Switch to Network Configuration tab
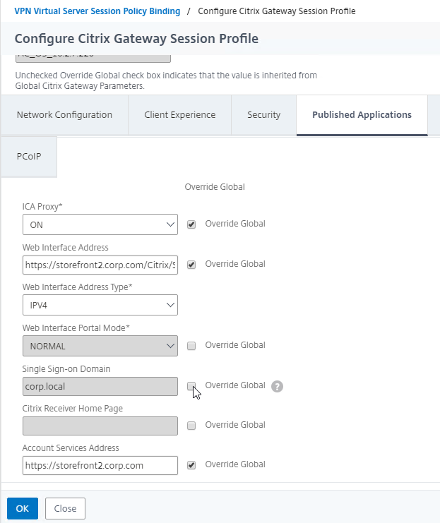440x523 pixels. click(64, 115)
